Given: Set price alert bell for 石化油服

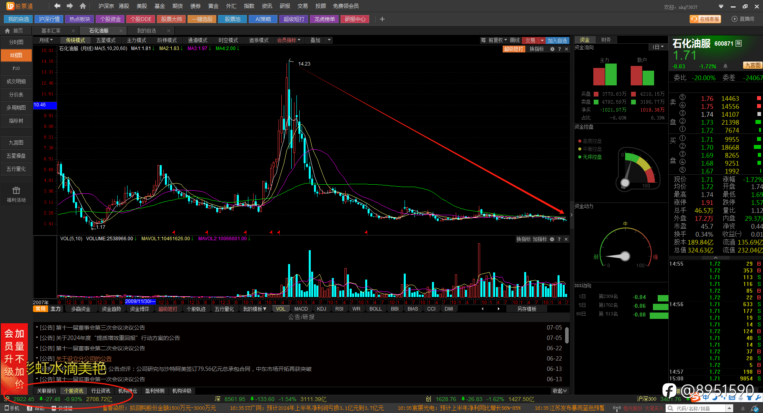Looking at the screenshot, I should (x=725, y=66).
